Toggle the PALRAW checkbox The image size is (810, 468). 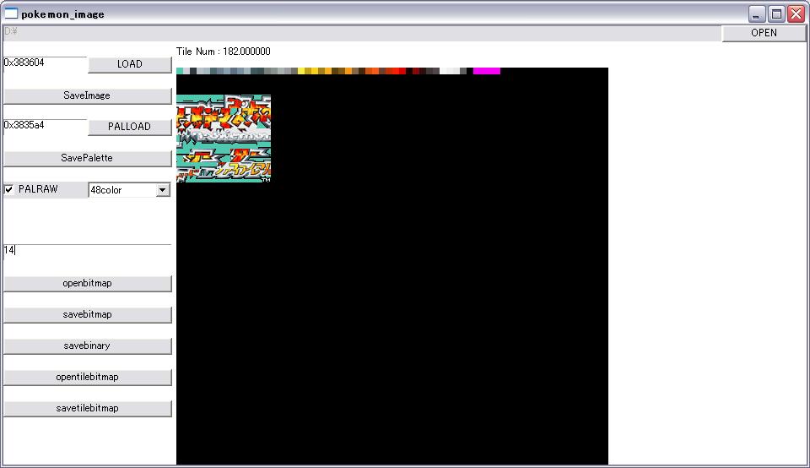(8, 189)
